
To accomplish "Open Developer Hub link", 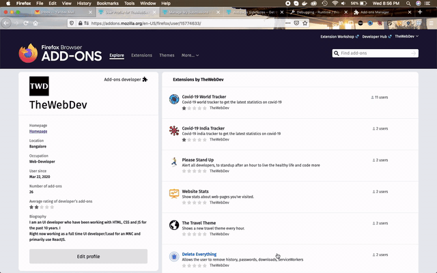I will pos(377,36).
